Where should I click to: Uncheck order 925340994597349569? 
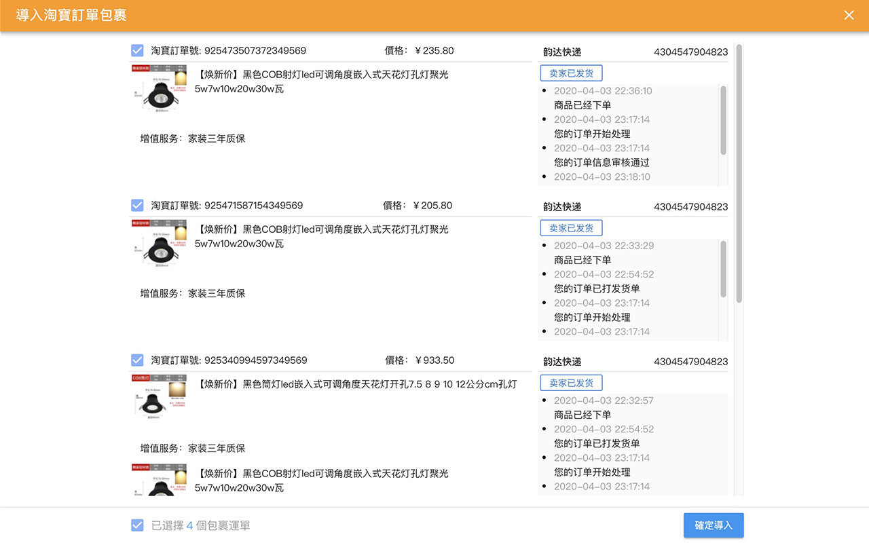pyautogui.click(x=137, y=360)
